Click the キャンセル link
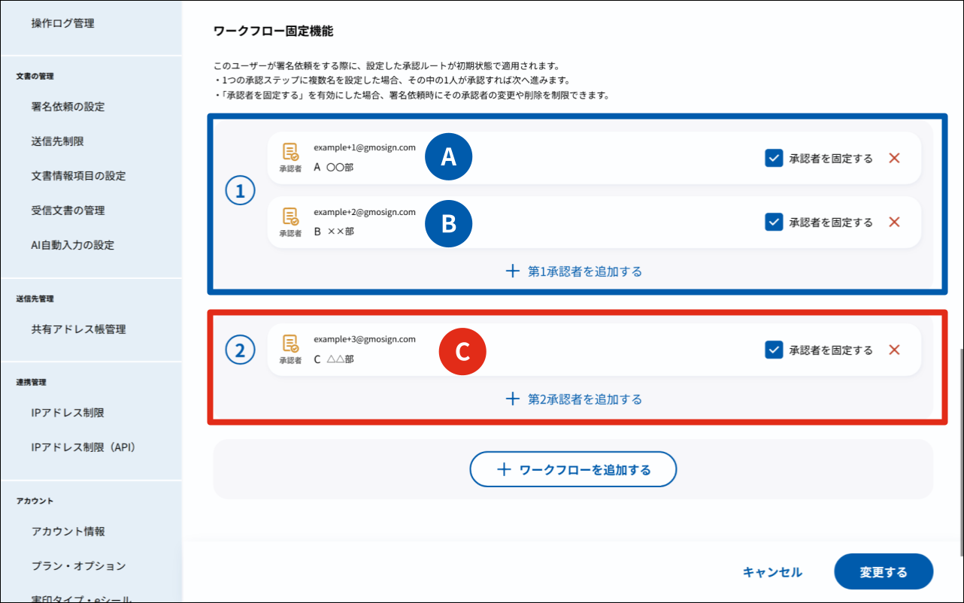The image size is (964, 603). point(772,572)
